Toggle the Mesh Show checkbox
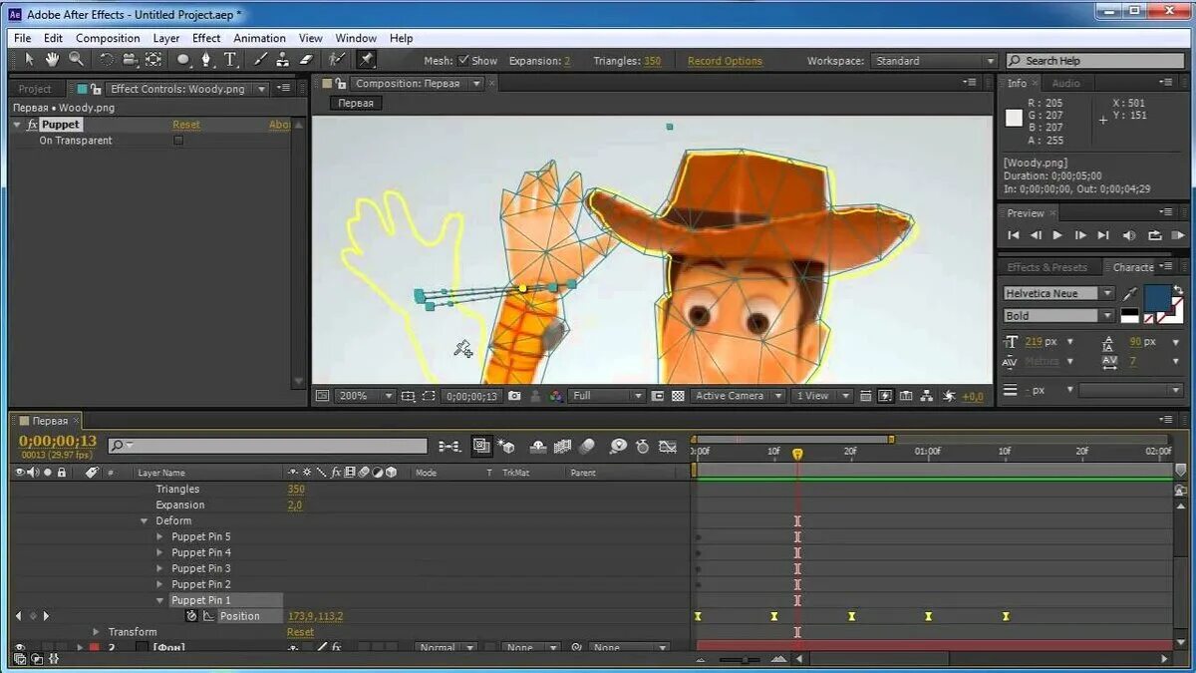This screenshot has width=1196, height=673. (x=463, y=61)
